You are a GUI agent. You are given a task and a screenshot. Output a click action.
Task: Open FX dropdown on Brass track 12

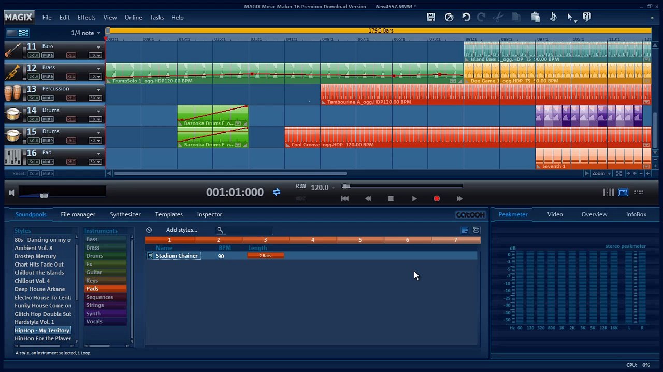(95, 76)
